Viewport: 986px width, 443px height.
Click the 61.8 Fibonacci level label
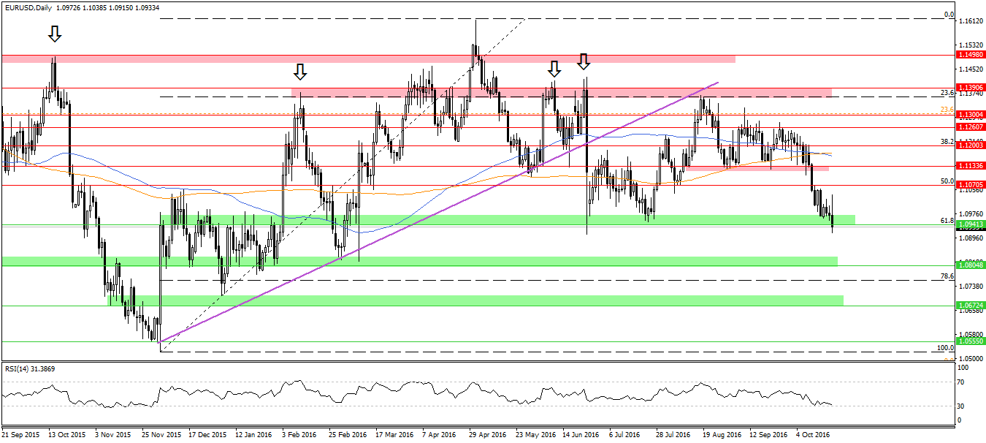click(947, 220)
